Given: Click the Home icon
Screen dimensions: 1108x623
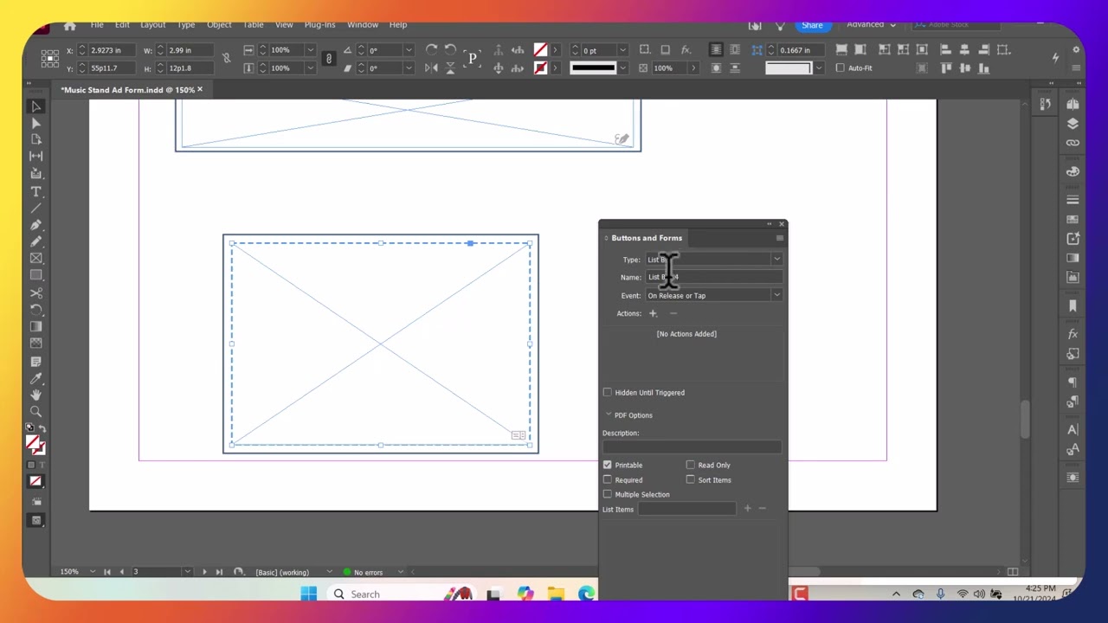Looking at the screenshot, I should (x=69, y=25).
